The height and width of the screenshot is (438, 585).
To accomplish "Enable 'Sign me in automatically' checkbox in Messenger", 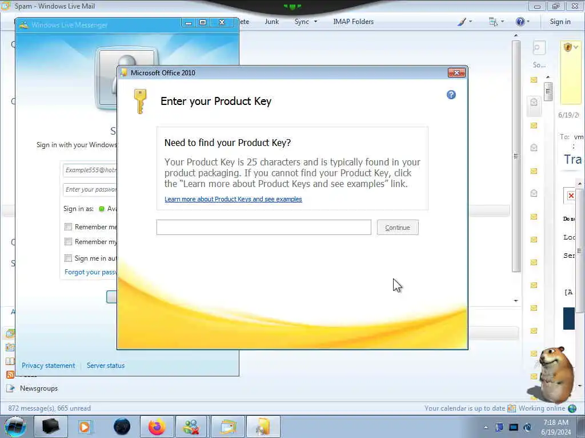I will click(69, 258).
